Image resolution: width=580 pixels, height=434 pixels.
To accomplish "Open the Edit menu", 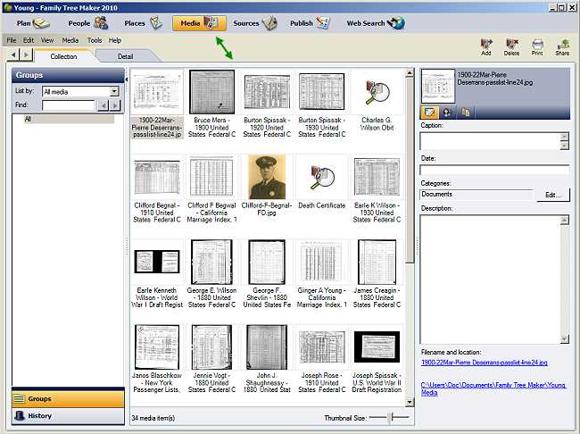I will click(x=29, y=40).
